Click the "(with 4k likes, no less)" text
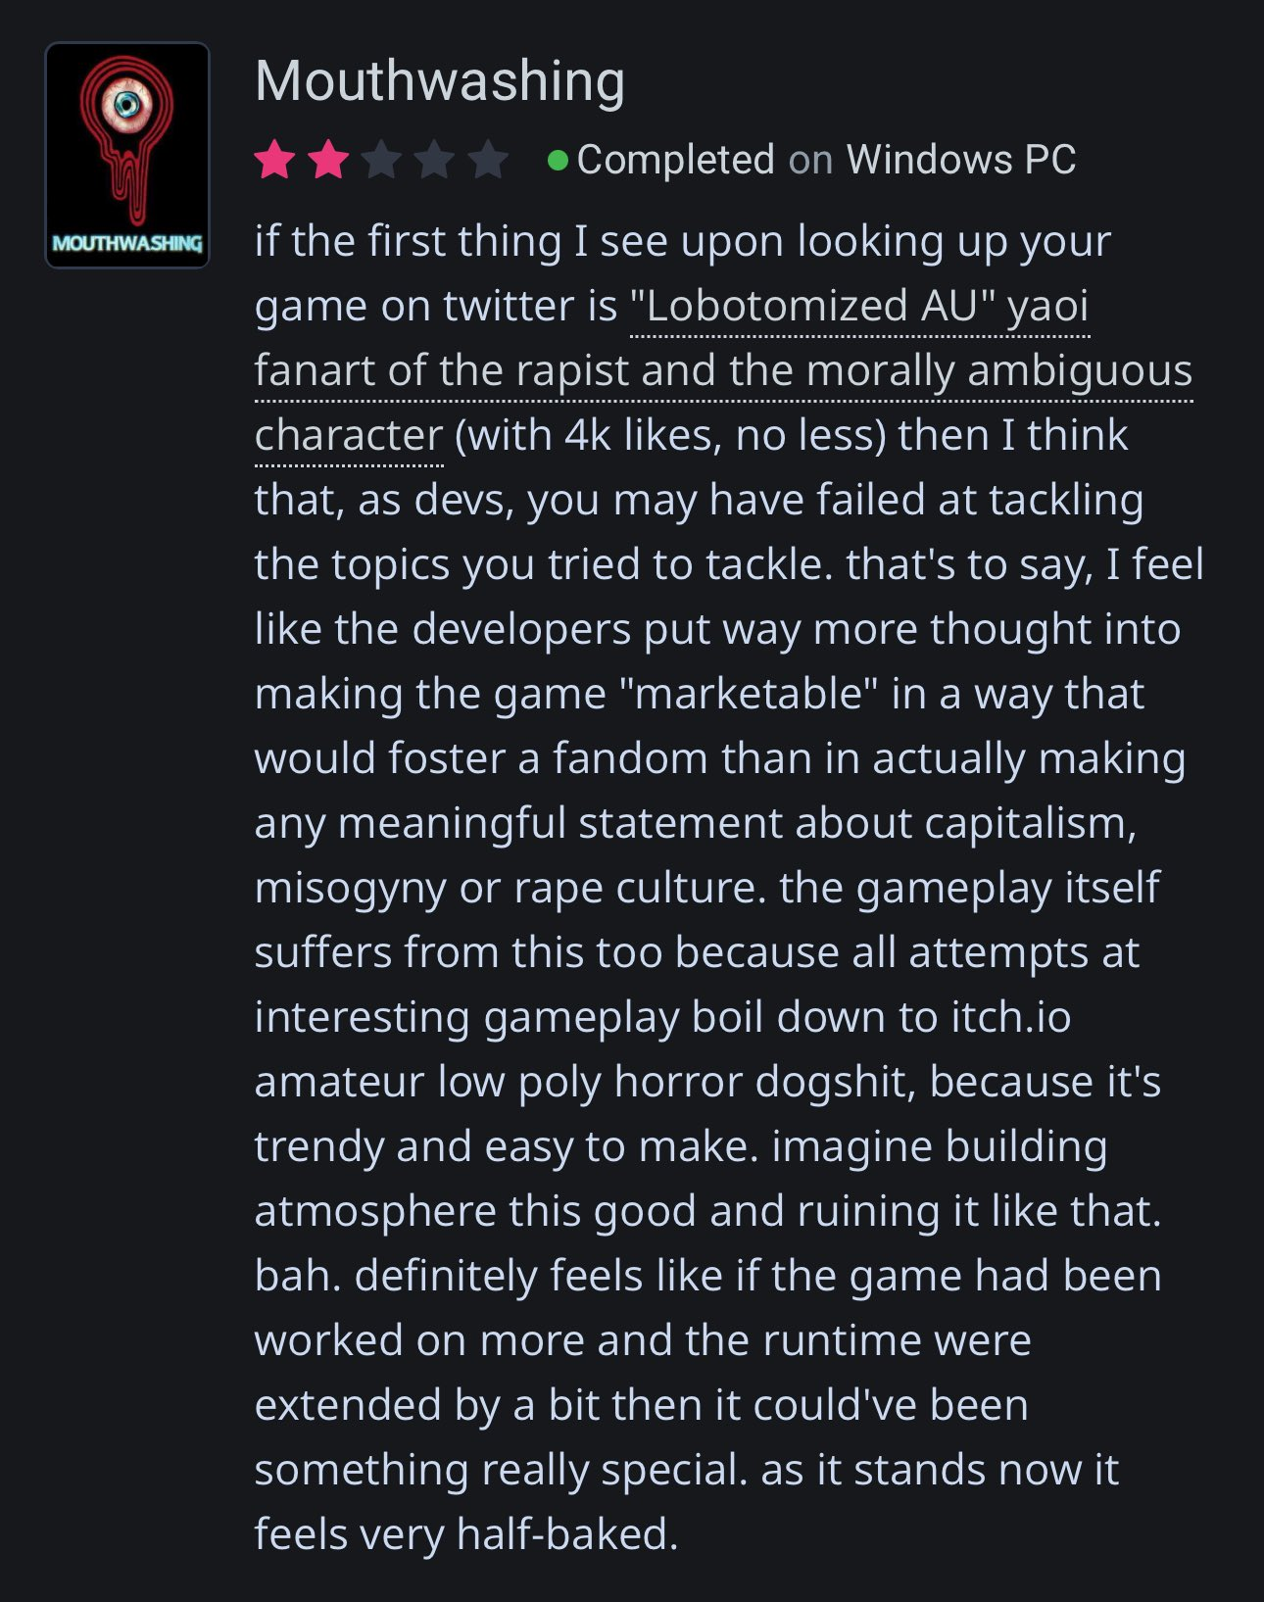 click(x=670, y=435)
